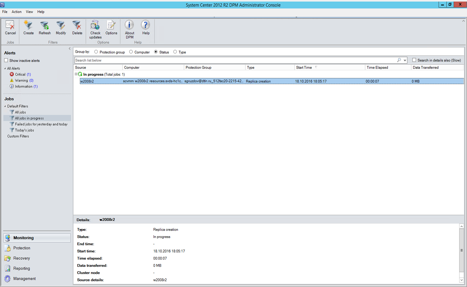Collapse the left navigation pane
The image size is (467, 287).
(70, 49)
